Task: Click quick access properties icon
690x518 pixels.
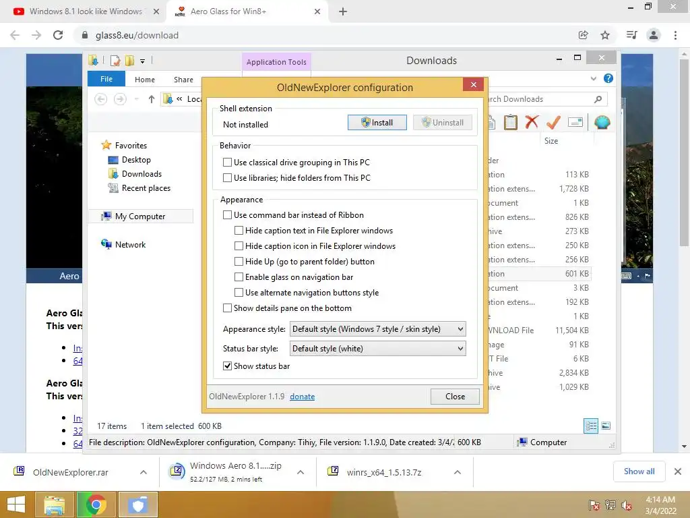Action: (x=115, y=61)
